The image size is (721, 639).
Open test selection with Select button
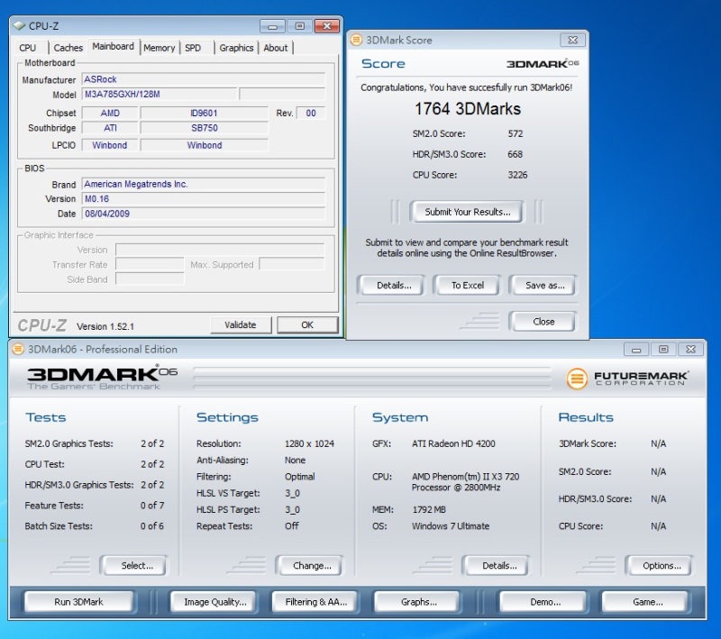click(134, 565)
